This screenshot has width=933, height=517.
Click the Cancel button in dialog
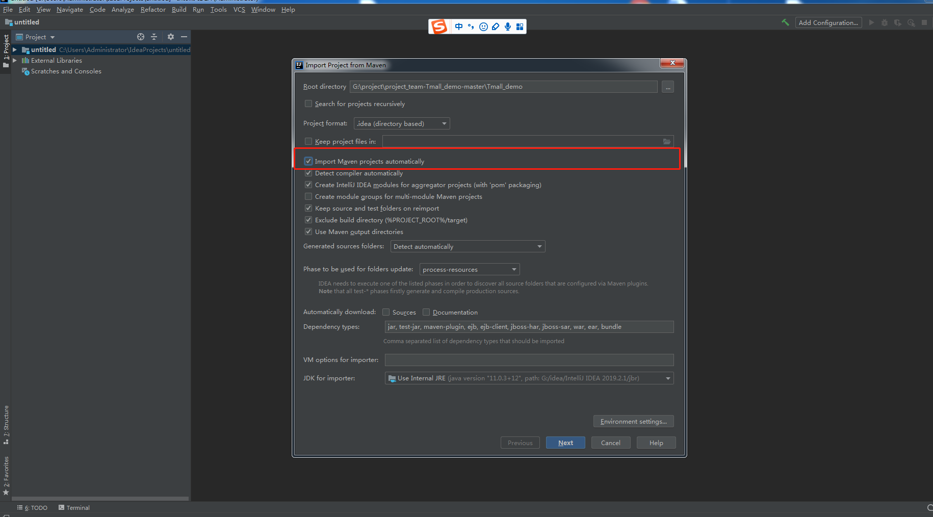coord(611,443)
